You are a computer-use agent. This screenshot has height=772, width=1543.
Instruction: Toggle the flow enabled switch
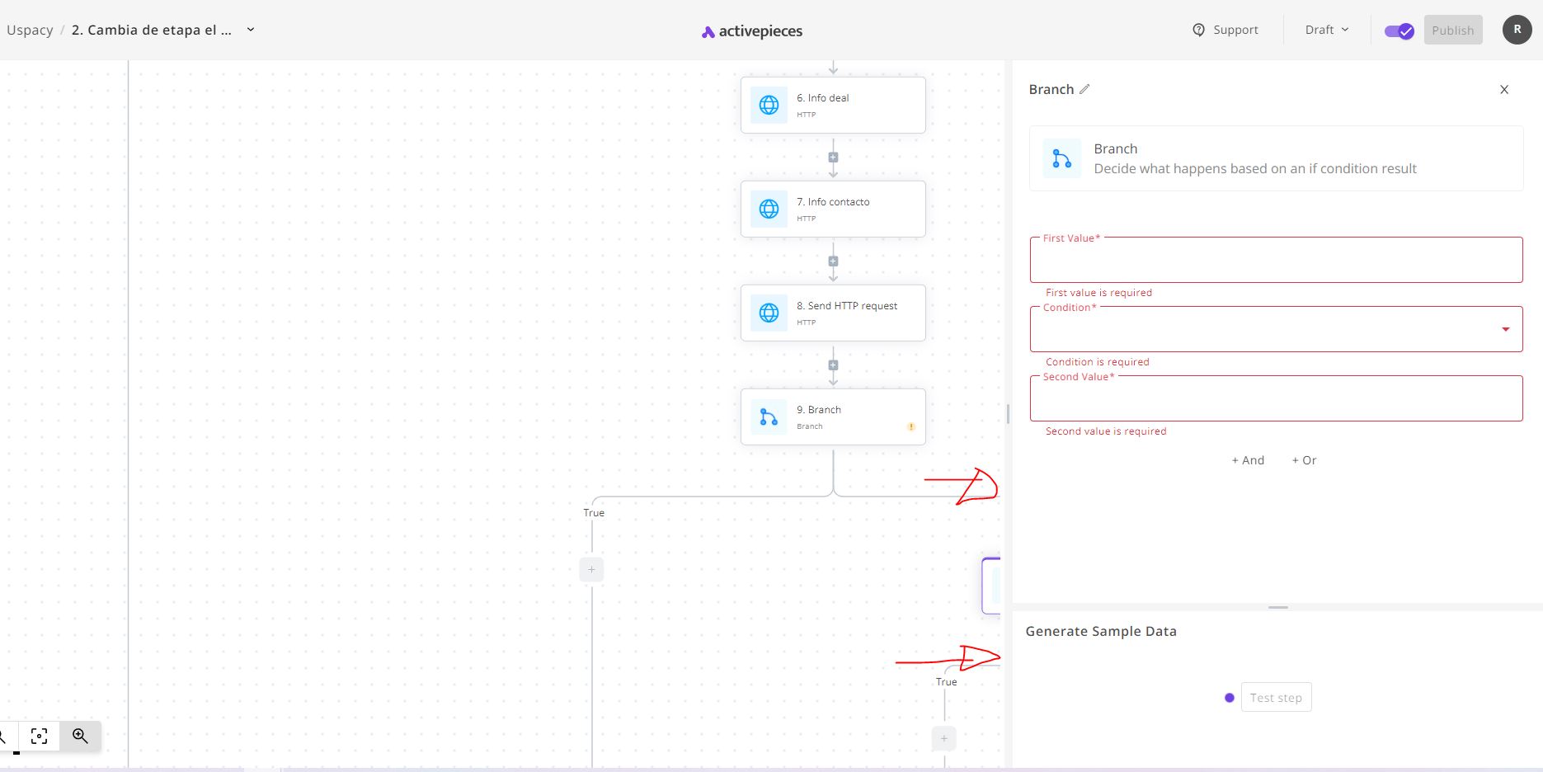[1399, 31]
